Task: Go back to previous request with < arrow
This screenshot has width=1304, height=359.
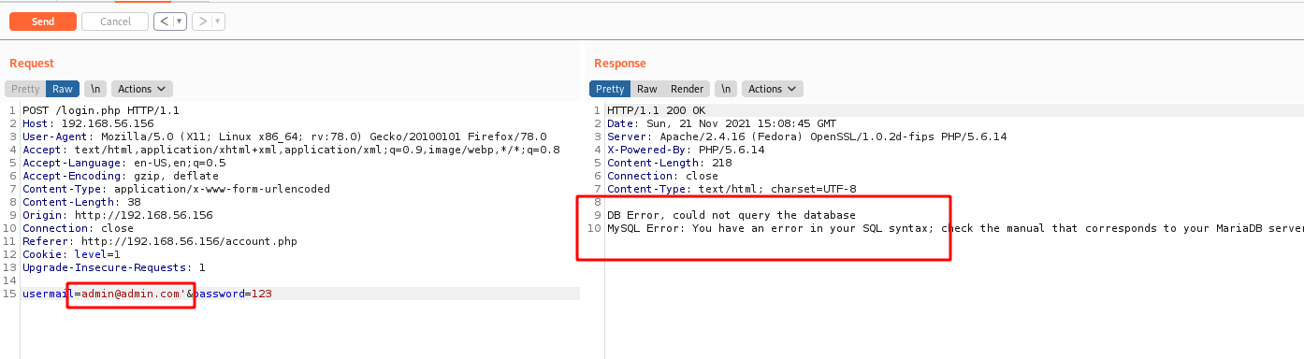Action: pos(163,22)
